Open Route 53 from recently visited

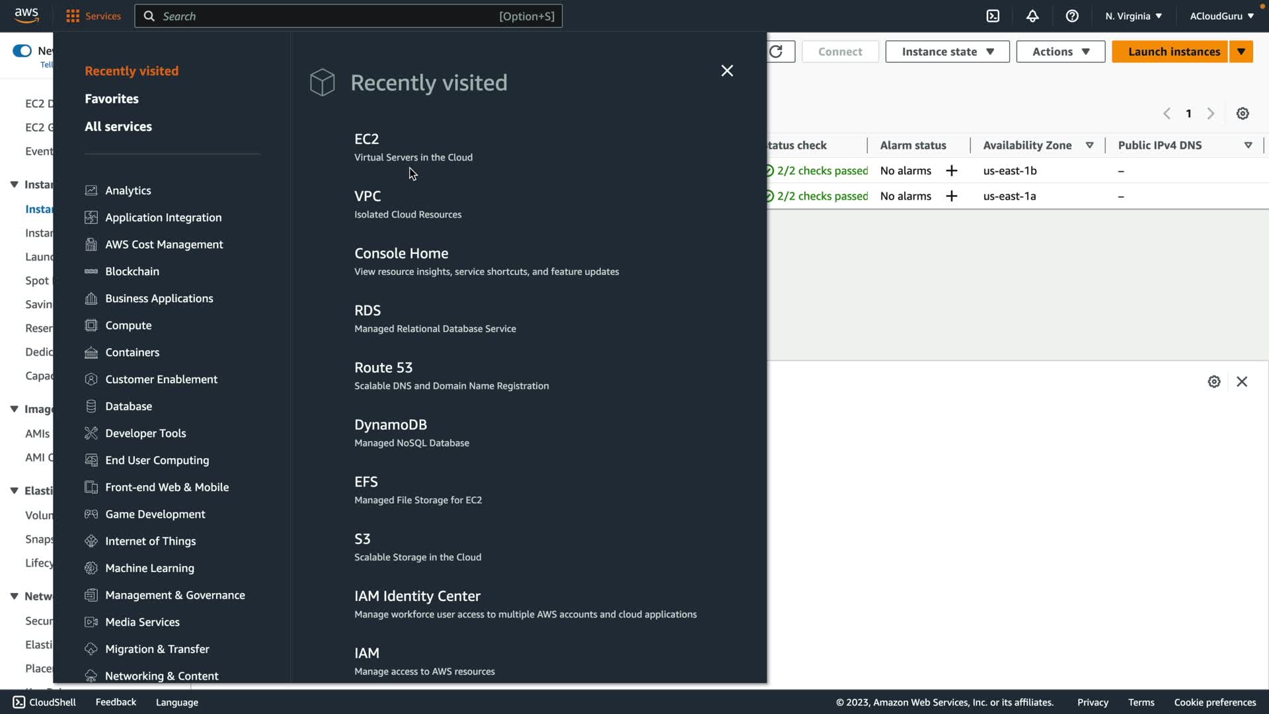click(383, 368)
